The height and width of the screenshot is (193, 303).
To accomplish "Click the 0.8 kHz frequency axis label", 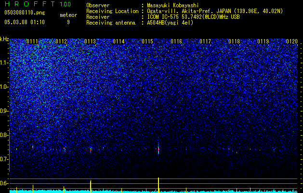I will point(4,135).
